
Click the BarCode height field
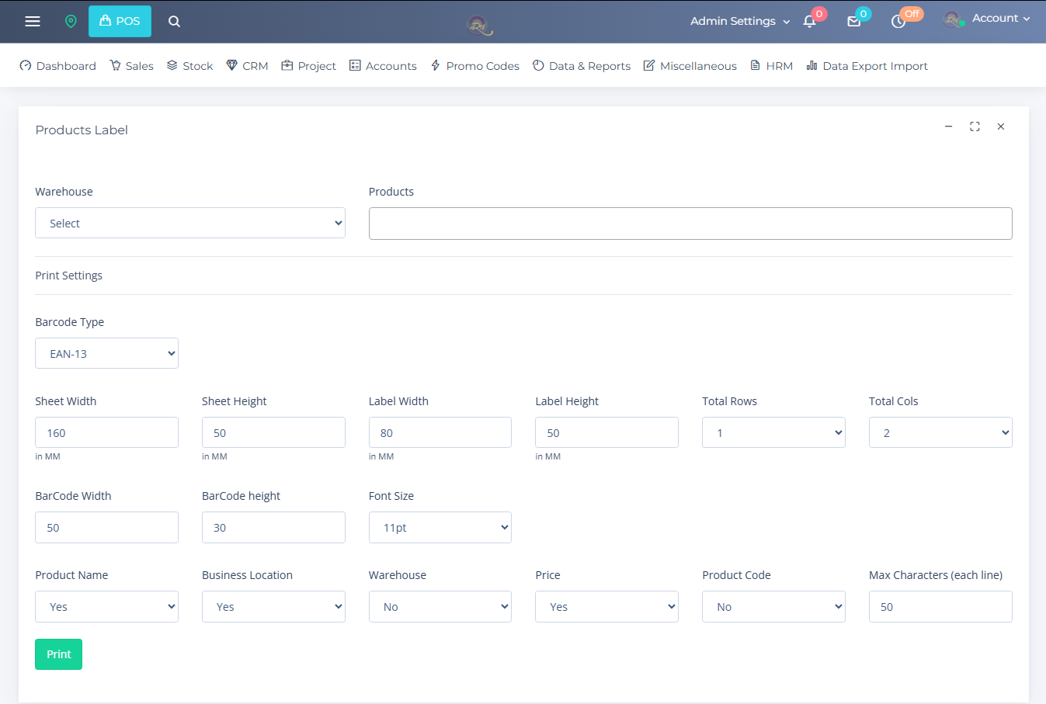coord(273,527)
